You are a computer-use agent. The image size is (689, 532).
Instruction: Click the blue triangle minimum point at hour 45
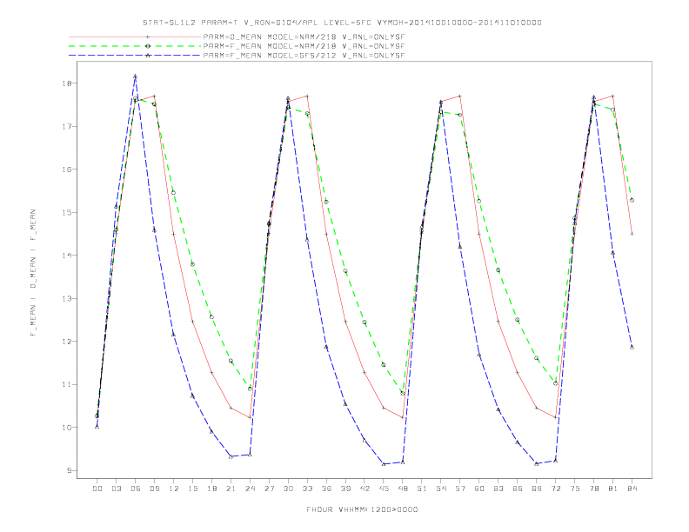coord(384,464)
